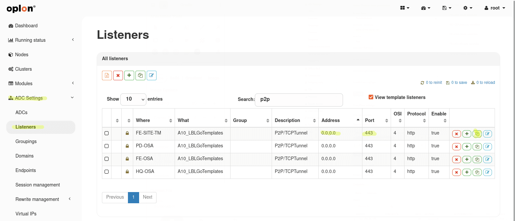Uncheck View template listeners

click(x=371, y=97)
